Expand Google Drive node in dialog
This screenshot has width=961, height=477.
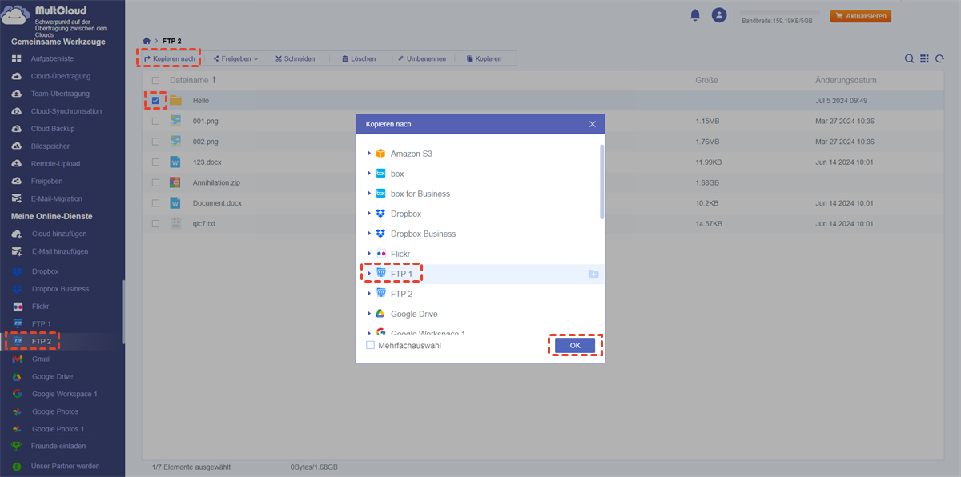pos(369,314)
